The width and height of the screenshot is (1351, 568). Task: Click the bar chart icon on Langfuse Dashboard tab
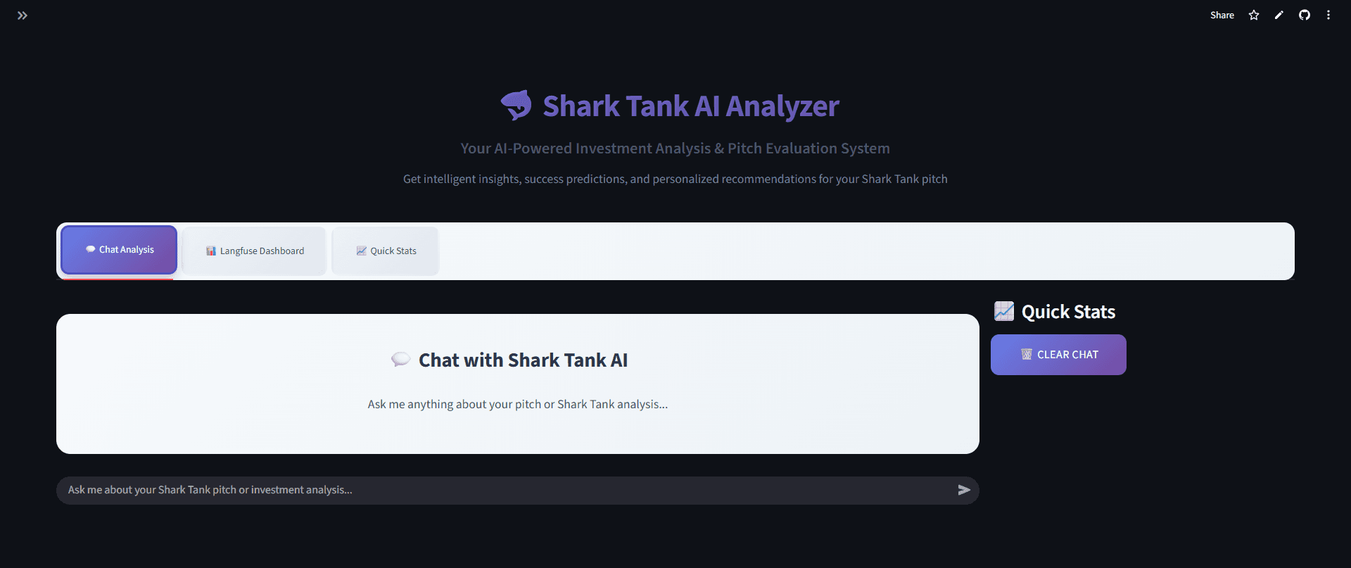[x=210, y=251]
